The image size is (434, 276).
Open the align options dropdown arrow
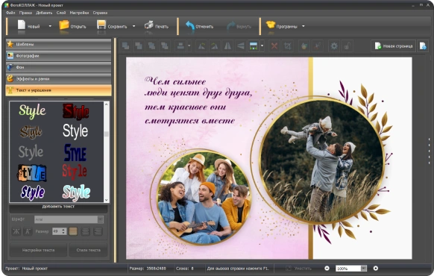(189, 46)
